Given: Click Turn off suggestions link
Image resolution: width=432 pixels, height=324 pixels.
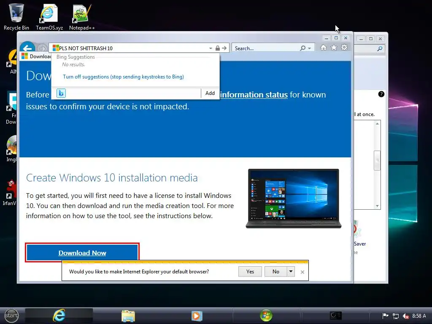Looking at the screenshot, I should (123, 77).
